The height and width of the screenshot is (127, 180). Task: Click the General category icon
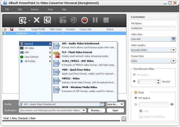point(22,44)
